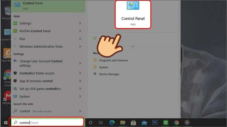Click the Device Manager icon in recents
This screenshot has height=127, width=227.
coord(95,74)
